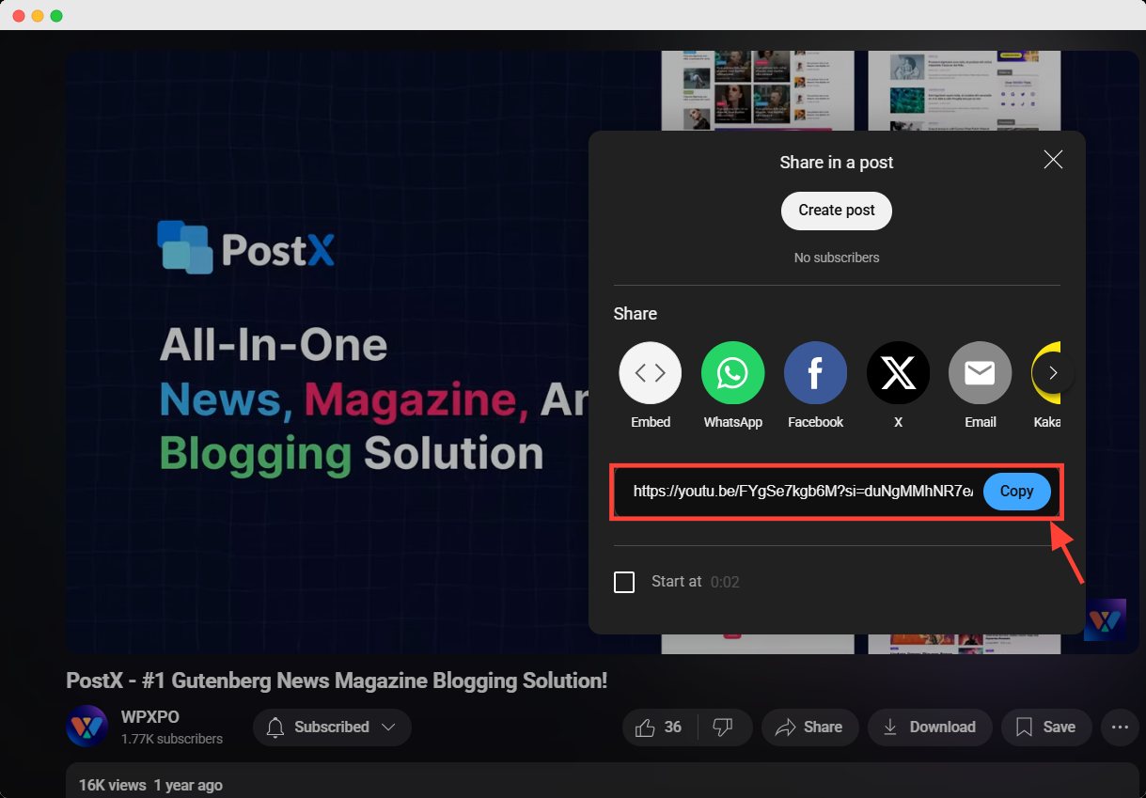Screen dimensions: 1146x798
Task: Click the Create post button
Action: [837, 211]
